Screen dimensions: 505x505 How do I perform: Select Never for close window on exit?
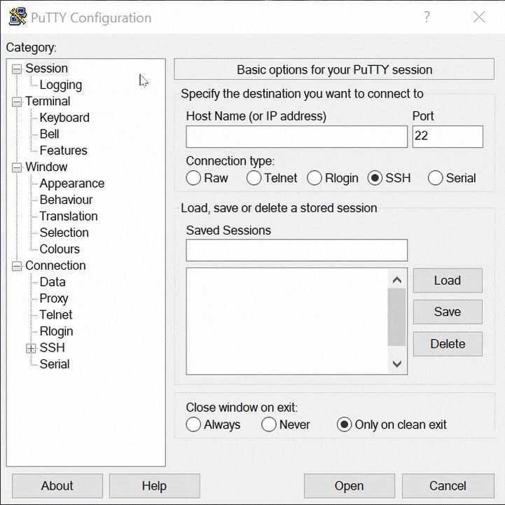(x=269, y=425)
